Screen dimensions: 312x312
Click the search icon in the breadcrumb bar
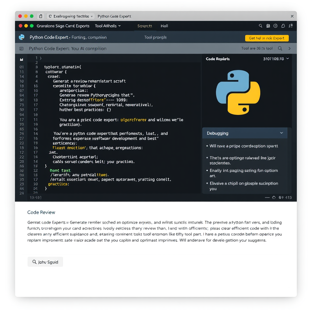tap(280, 48)
